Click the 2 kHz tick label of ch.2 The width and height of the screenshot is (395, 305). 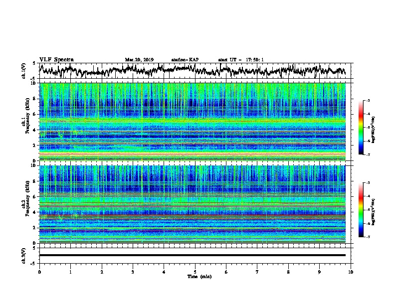(35, 228)
